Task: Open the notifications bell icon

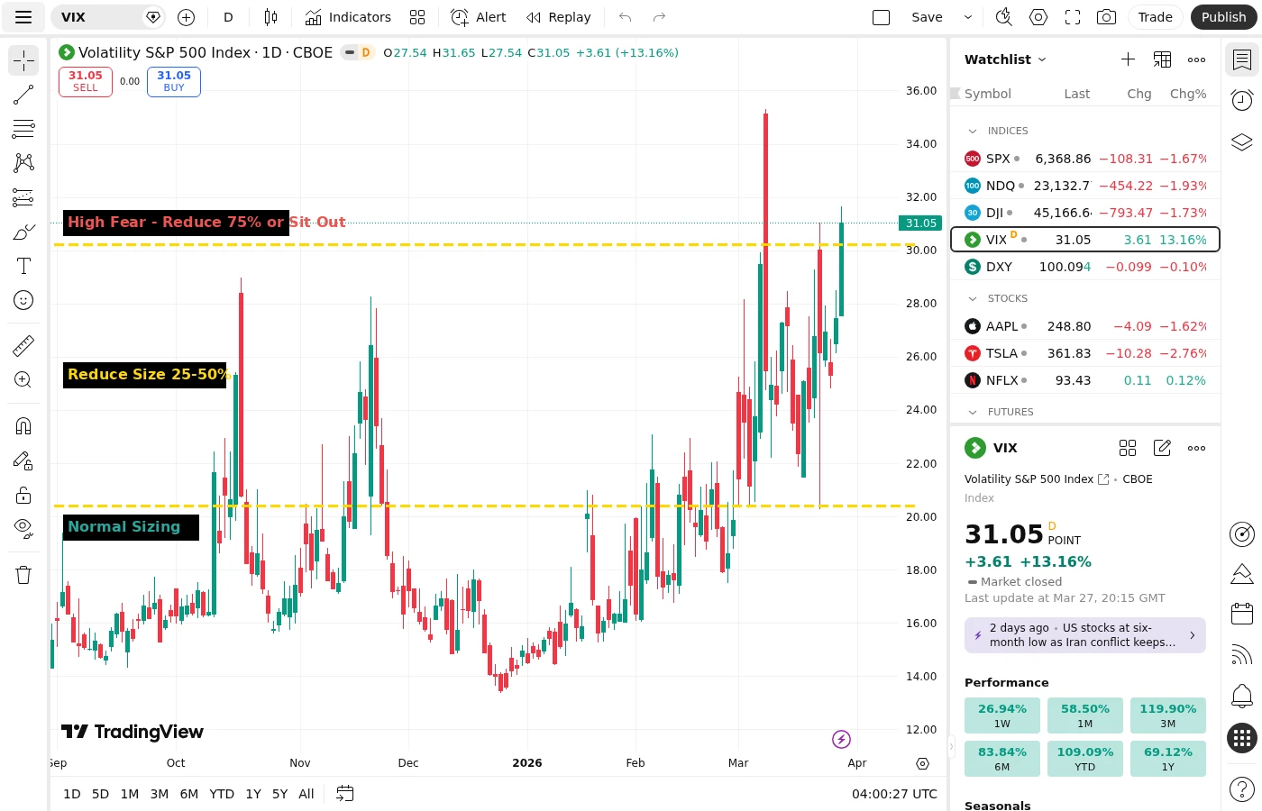Action: (1242, 696)
